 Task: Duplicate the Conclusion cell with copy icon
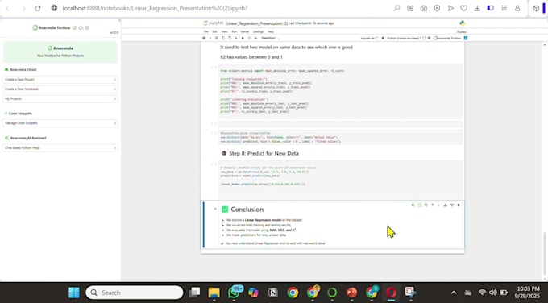tap(426, 205)
